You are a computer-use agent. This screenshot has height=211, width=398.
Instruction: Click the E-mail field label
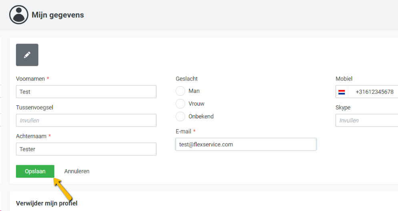pyautogui.click(x=183, y=131)
